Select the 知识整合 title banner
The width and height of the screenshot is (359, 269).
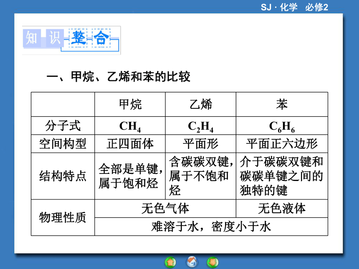pyautogui.click(x=71, y=40)
